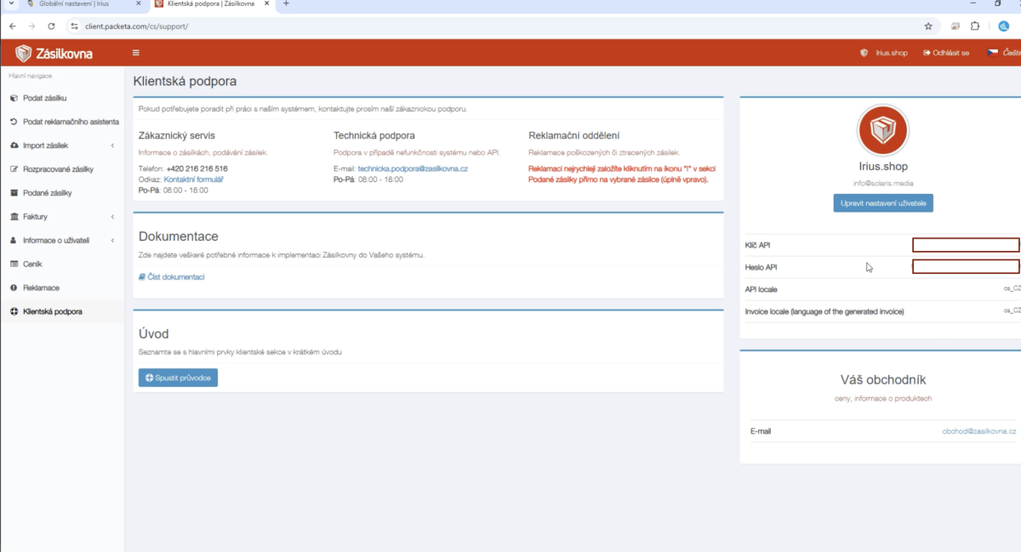Click the Spustit průvodce button

pyautogui.click(x=178, y=378)
